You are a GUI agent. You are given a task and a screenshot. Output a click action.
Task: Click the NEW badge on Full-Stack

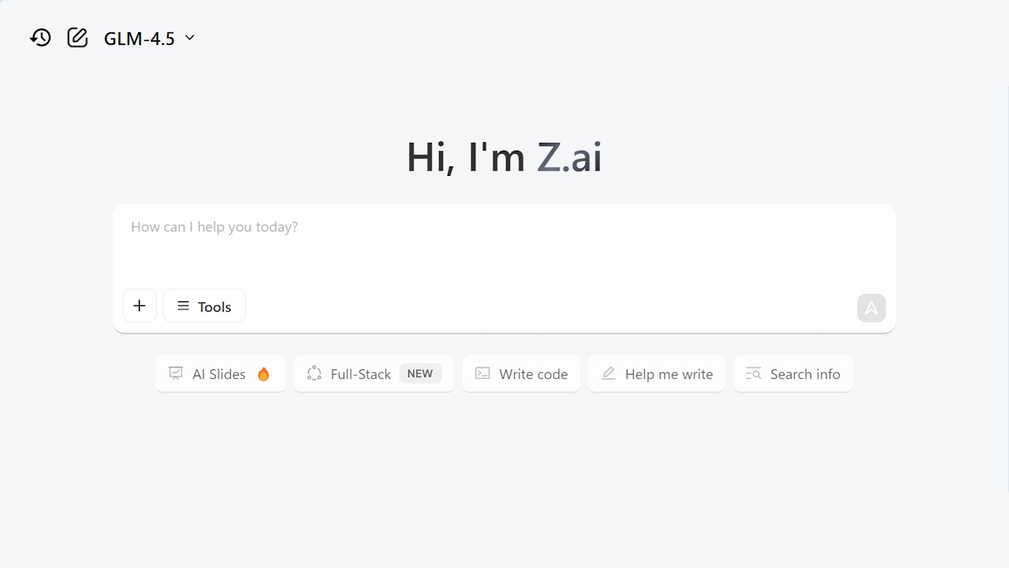pyautogui.click(x=420, y=373)
